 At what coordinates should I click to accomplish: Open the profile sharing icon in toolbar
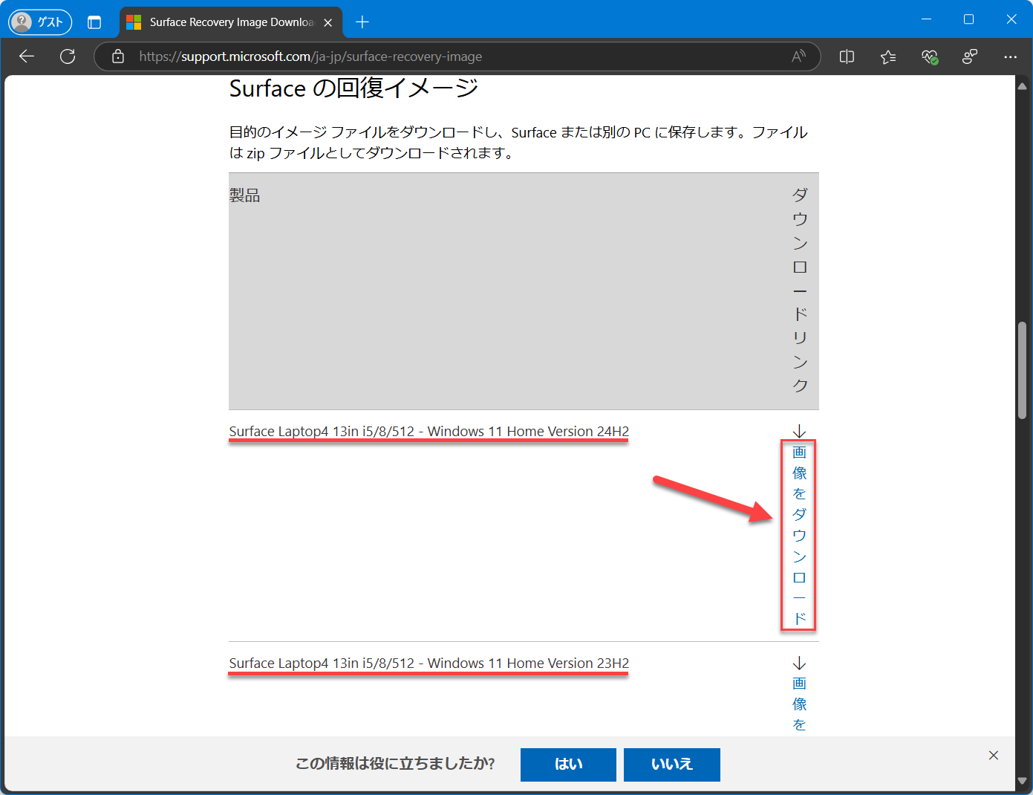pyautogui.click(x=970, y=56)
